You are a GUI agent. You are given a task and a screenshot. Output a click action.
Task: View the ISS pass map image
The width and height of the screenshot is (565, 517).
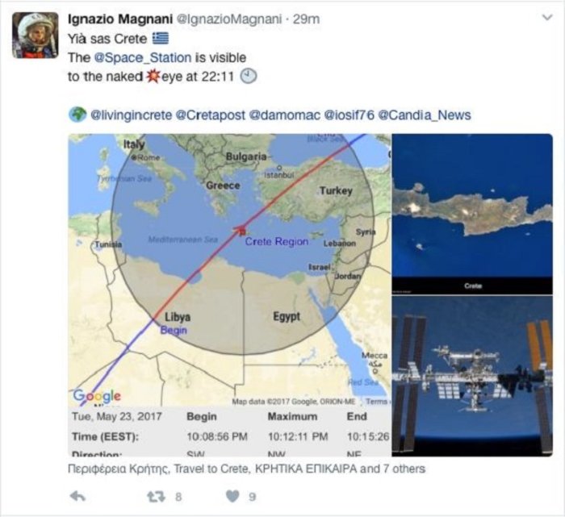[229, 295]
